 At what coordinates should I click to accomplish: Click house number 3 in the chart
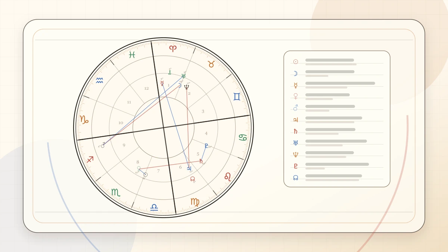point(203,111)
